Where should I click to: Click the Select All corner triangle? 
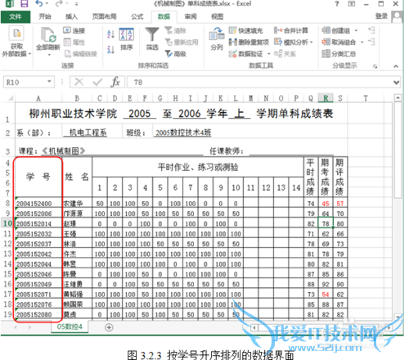(11, 98)
